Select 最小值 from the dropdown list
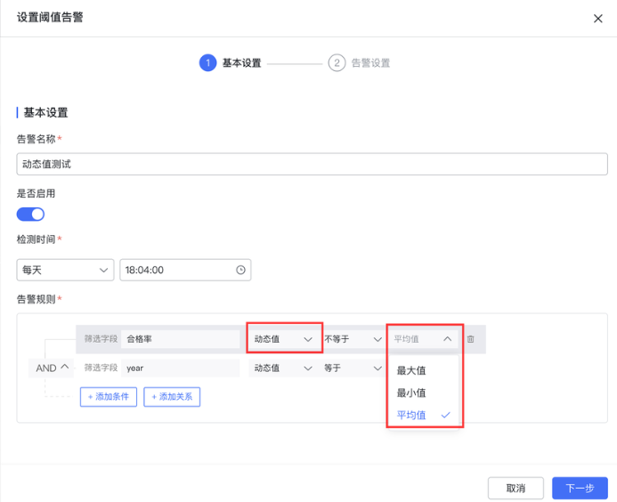The height and width of the screenshot is (502, 617). [424, 393]
